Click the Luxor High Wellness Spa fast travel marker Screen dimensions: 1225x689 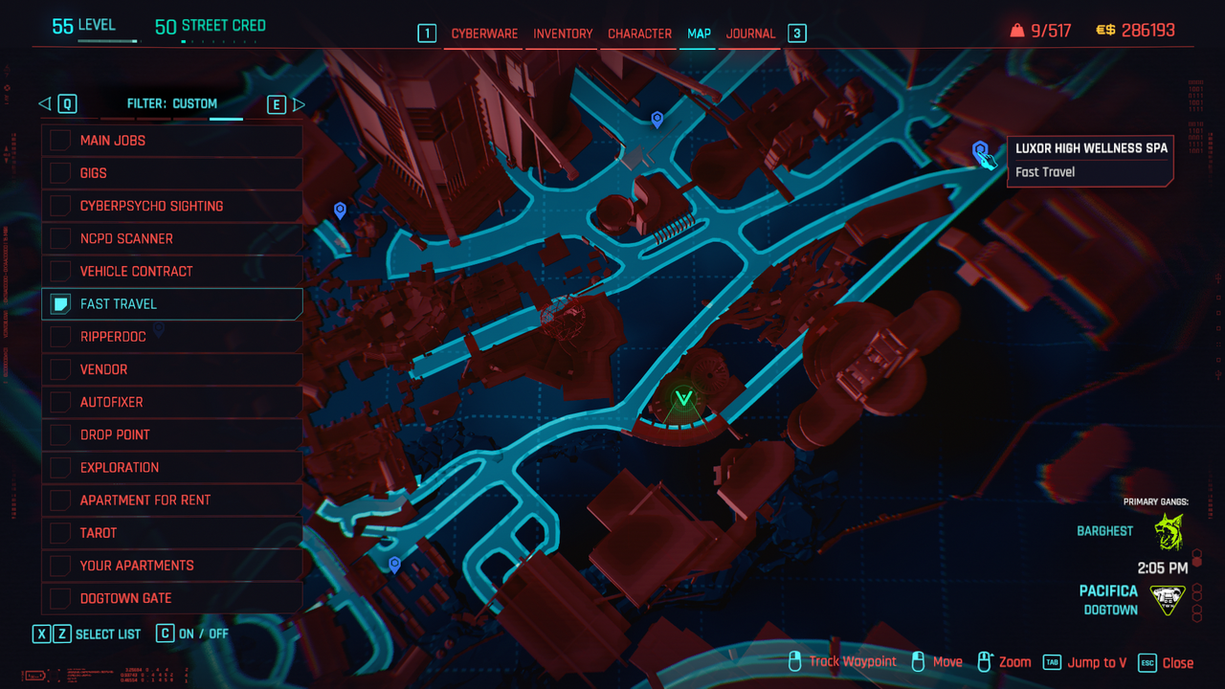[980, 150]
